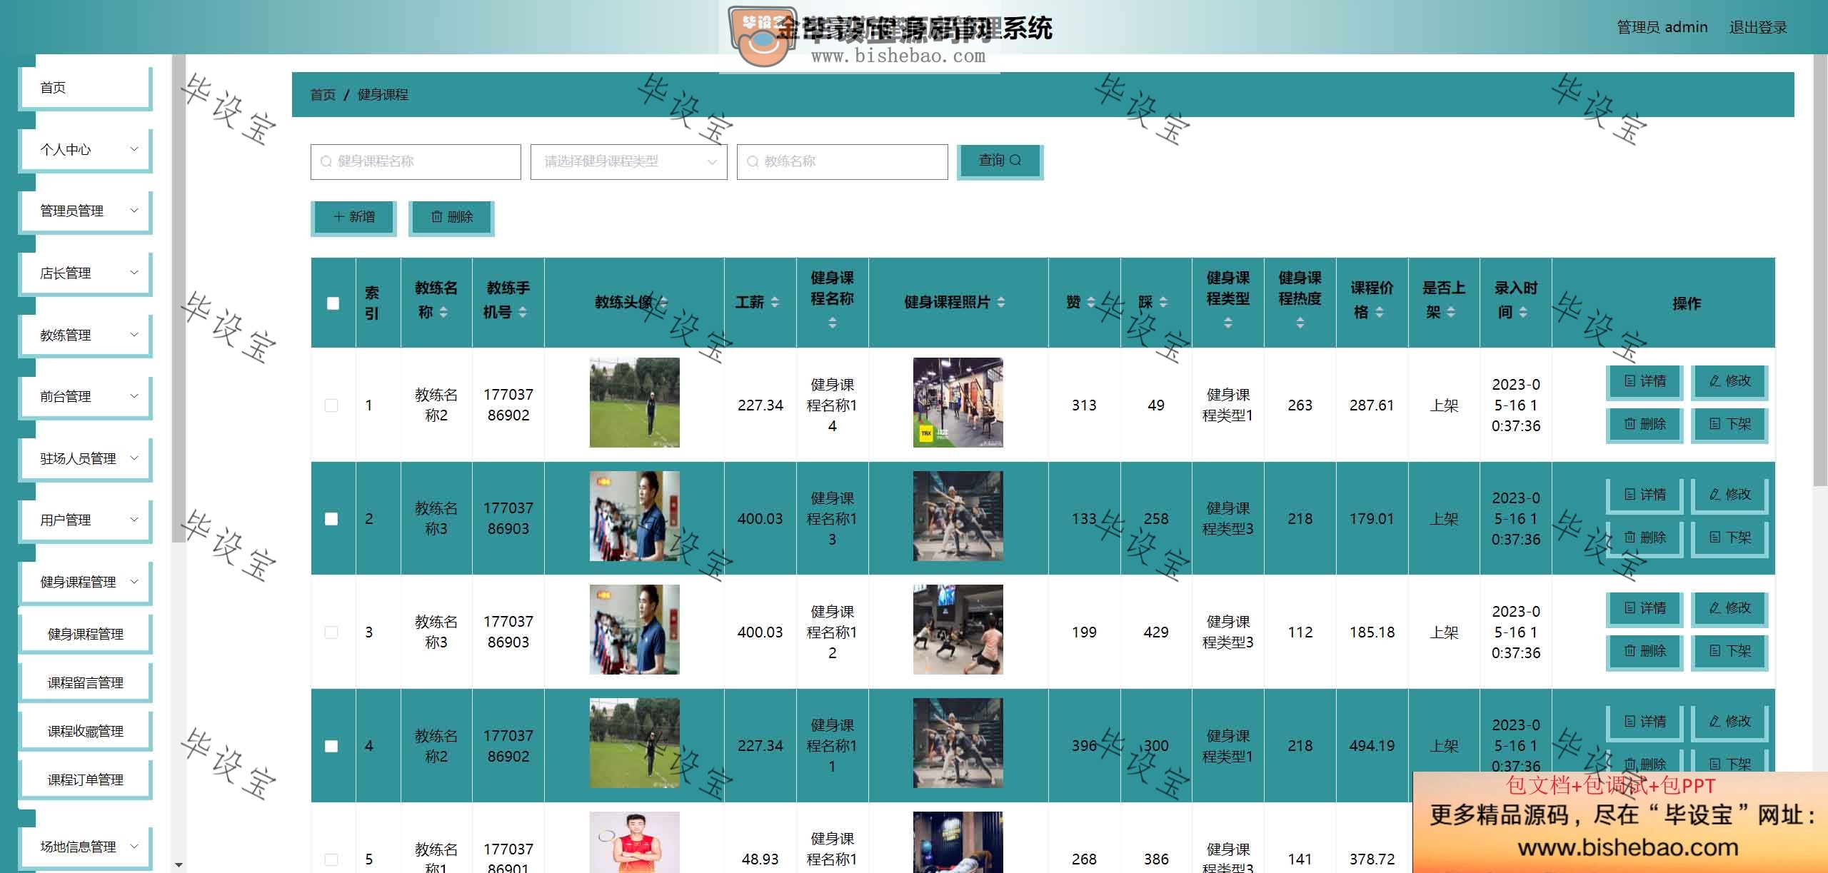Open 请选择健身课程类型 dropdown
The width and height of the screenshot is (1828, 873).
[x=628, y=162]
